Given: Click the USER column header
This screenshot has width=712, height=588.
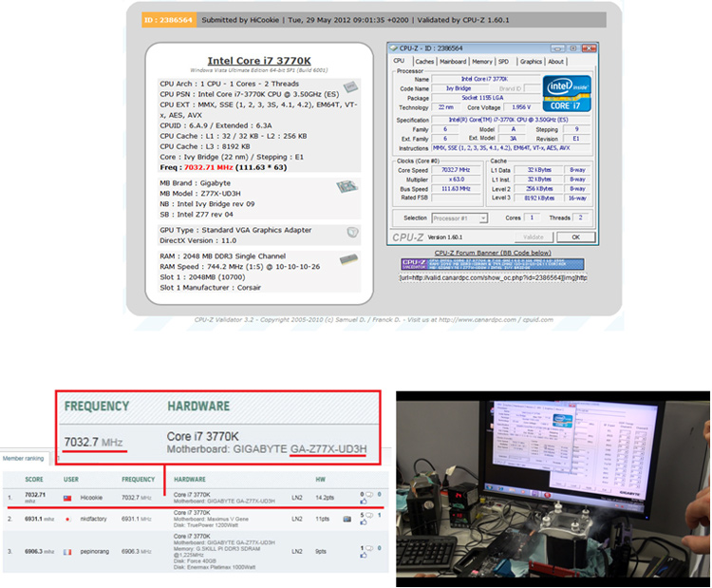Looking at the screenshot, I should (71, 480).
